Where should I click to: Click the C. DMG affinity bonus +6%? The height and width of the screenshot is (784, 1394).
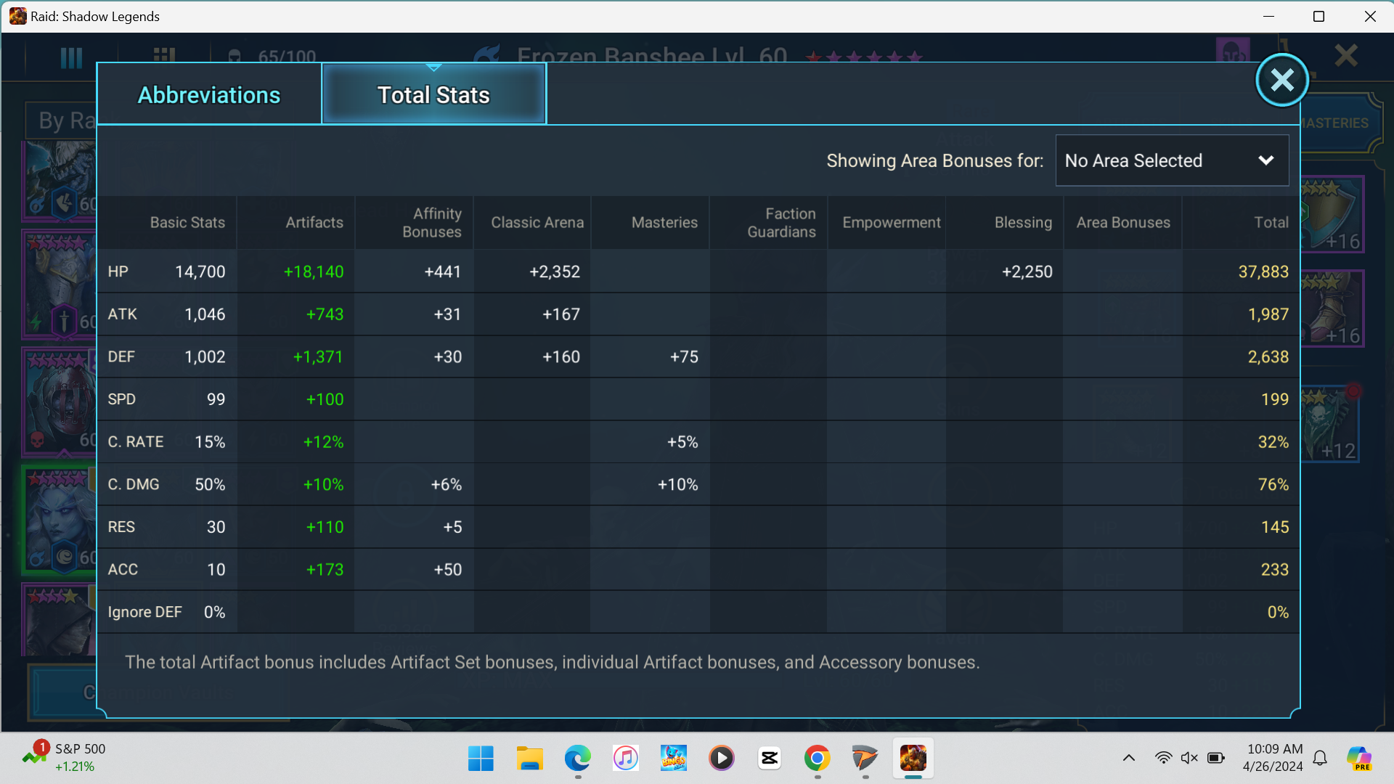coord(447,484)
